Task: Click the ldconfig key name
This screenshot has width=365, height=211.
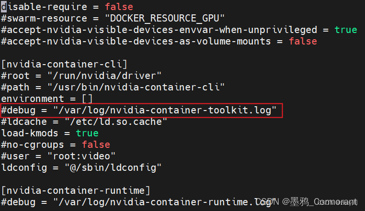Action: pyautogui.click(x=24, y=168)
